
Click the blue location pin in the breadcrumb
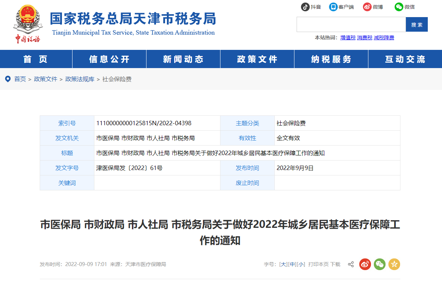(8, 79)
